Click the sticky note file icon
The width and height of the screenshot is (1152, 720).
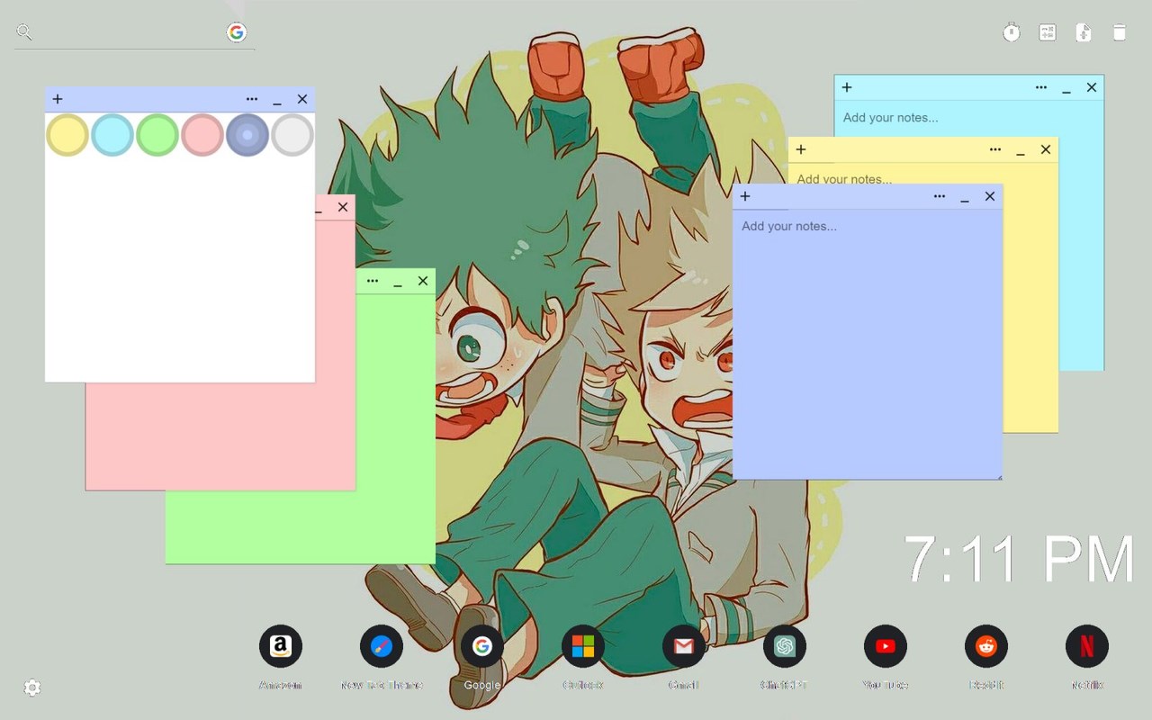(x=1084, y=32)
